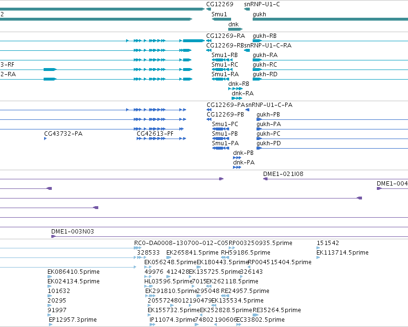The width and height of the screenshot is (408, 327).
Task: Open the EK086410.5prime EST label
Action: click(x=74, y=272)
